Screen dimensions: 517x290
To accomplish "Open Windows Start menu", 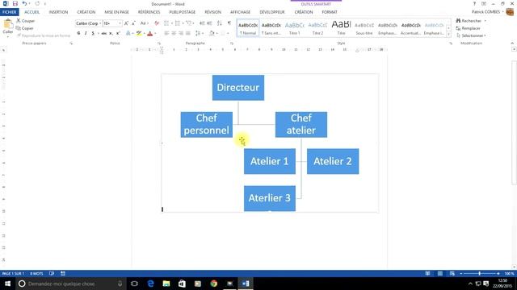I will point(7,284).
